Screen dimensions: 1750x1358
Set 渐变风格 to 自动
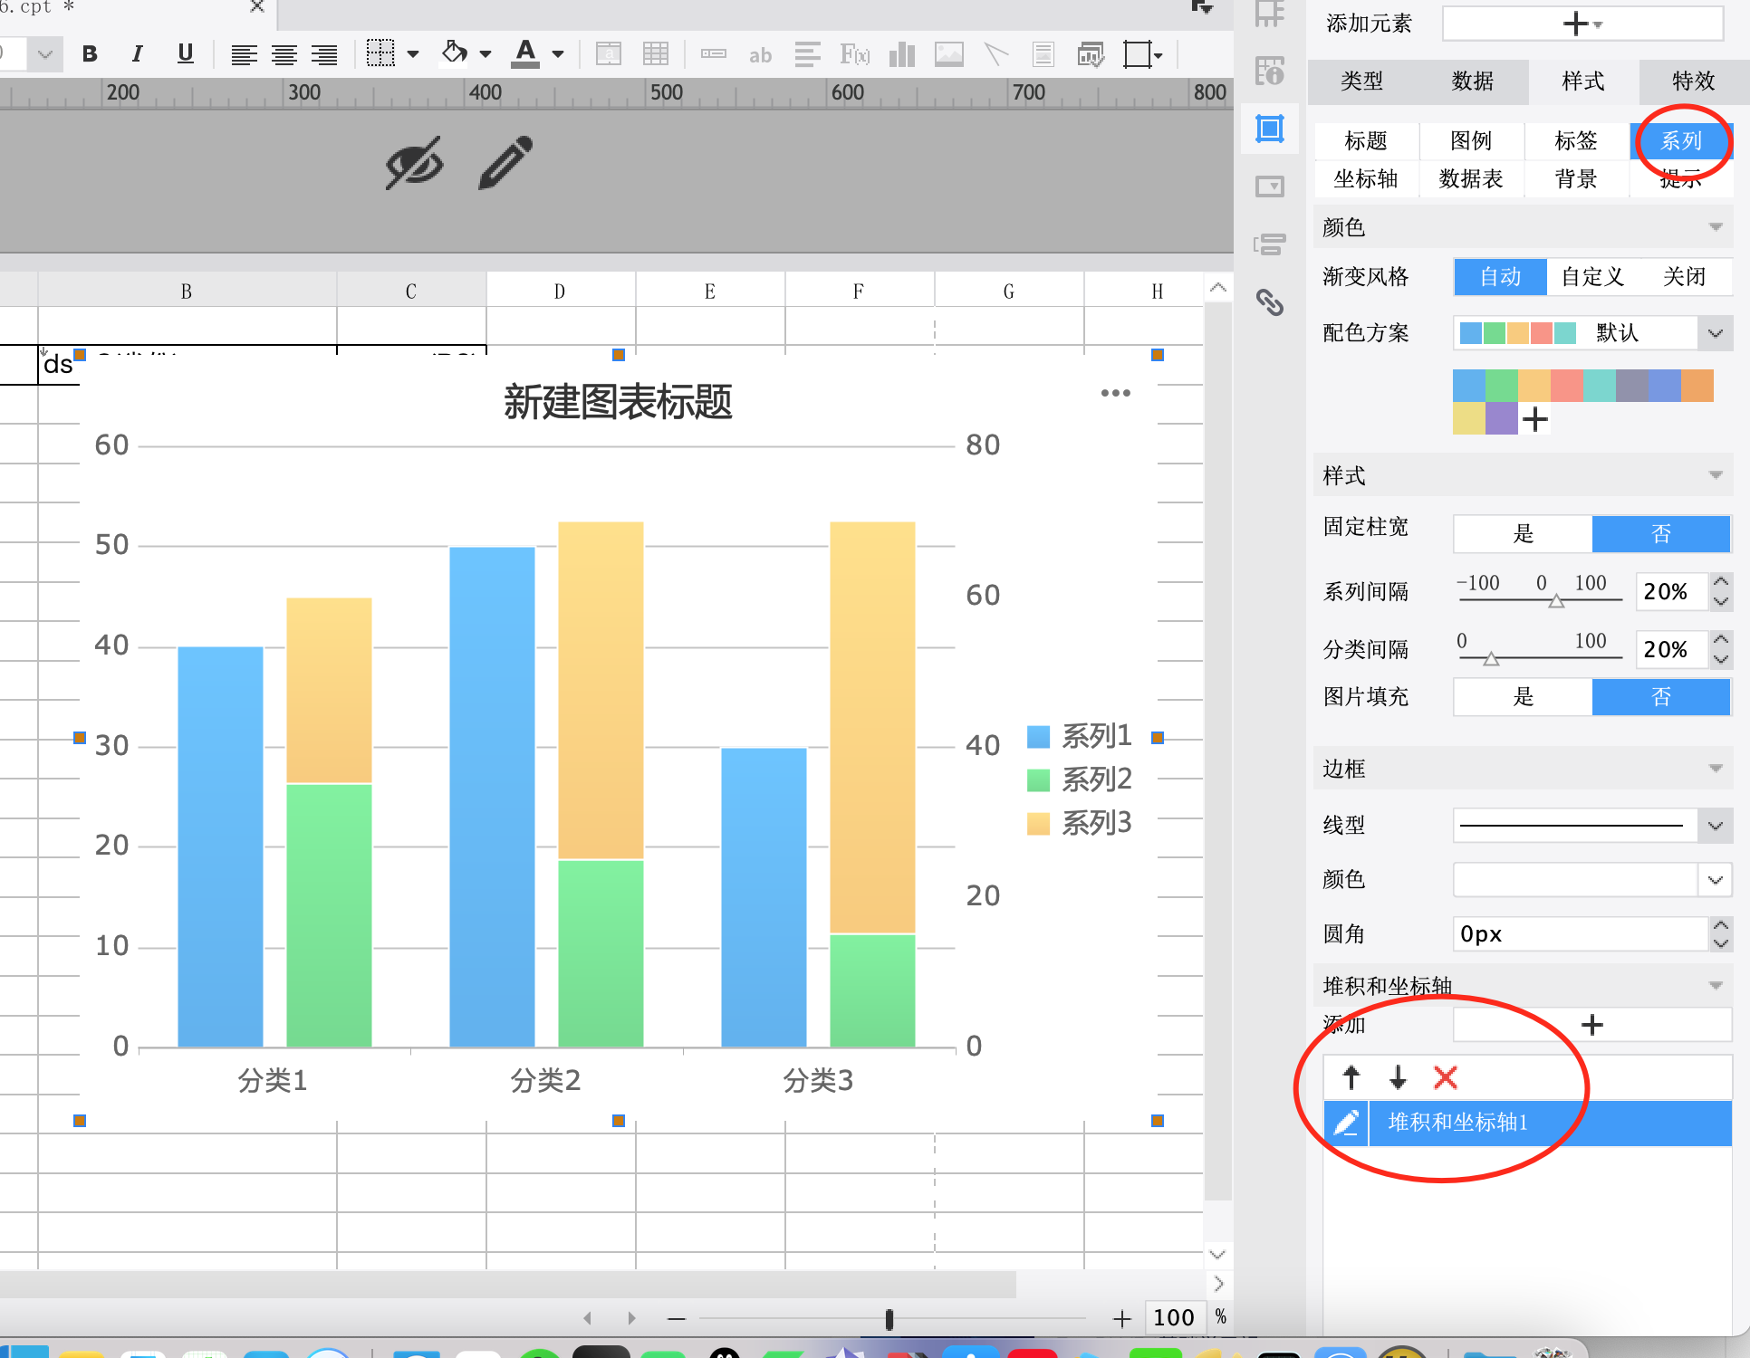pyautogui.click(x=1500, y=277)
